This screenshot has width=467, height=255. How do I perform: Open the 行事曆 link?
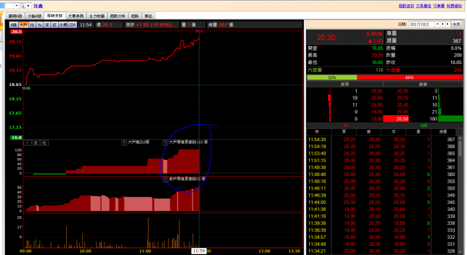(x=438, y=6)
